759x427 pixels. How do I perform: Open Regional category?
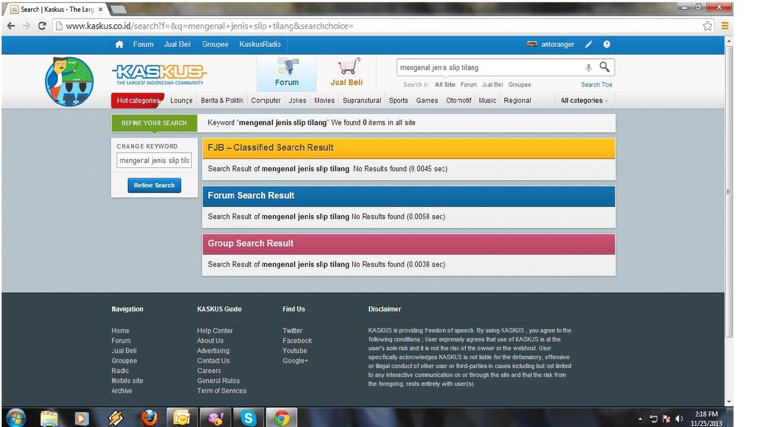point(518,101)
